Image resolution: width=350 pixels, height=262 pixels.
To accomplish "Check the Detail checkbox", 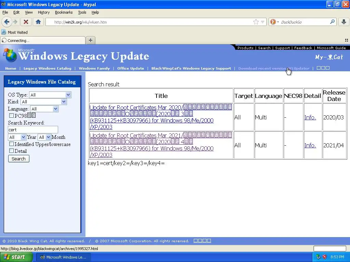I will (x=11, y=150).
